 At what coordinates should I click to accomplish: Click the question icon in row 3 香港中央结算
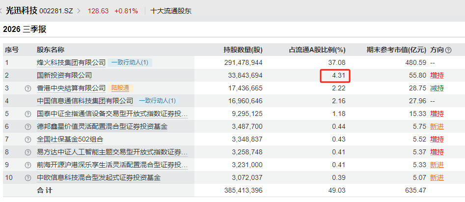(28, 88)
